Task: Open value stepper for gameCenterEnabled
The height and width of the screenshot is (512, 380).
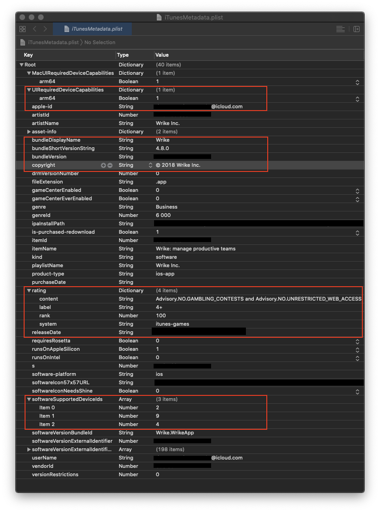Action: click(357, 190)
